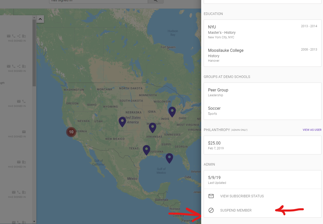Click the map pin near Illinois
Viewport: 323px width, 224px height.
[172, 111]
